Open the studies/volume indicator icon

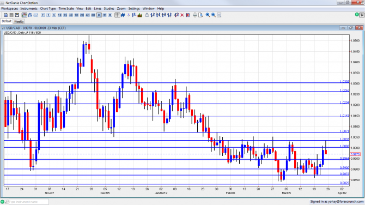(x=139, y=15)
